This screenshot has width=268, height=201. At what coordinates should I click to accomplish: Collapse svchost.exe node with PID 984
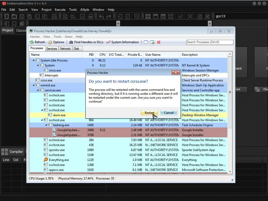[x=42, y=120]
